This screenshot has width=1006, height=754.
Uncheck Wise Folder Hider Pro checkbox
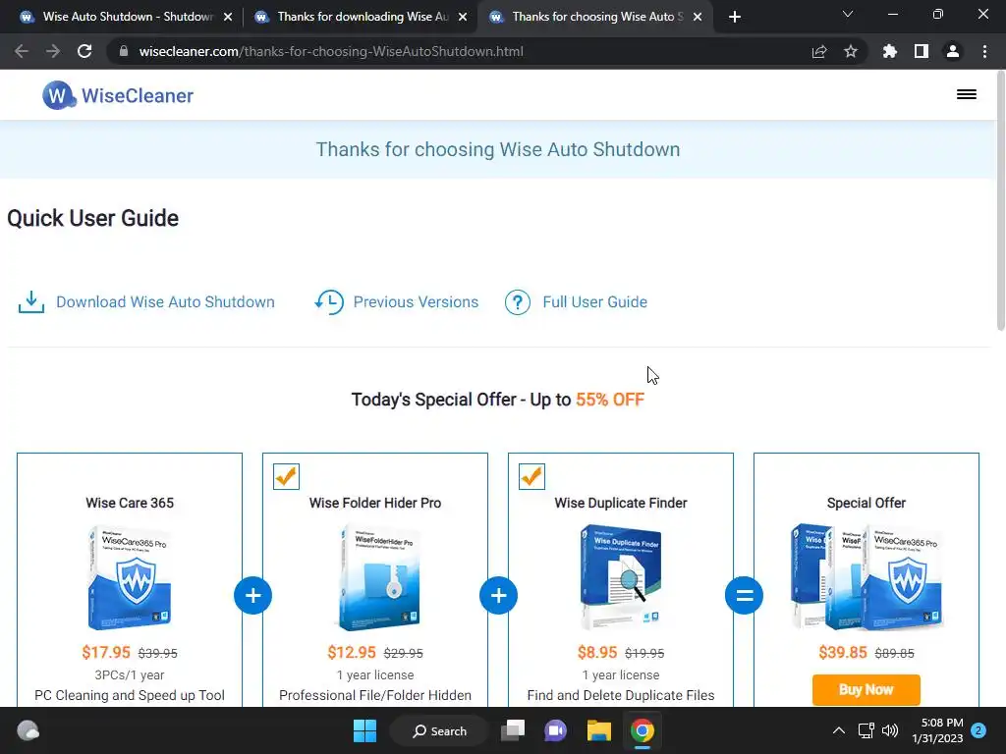(286, 476)
